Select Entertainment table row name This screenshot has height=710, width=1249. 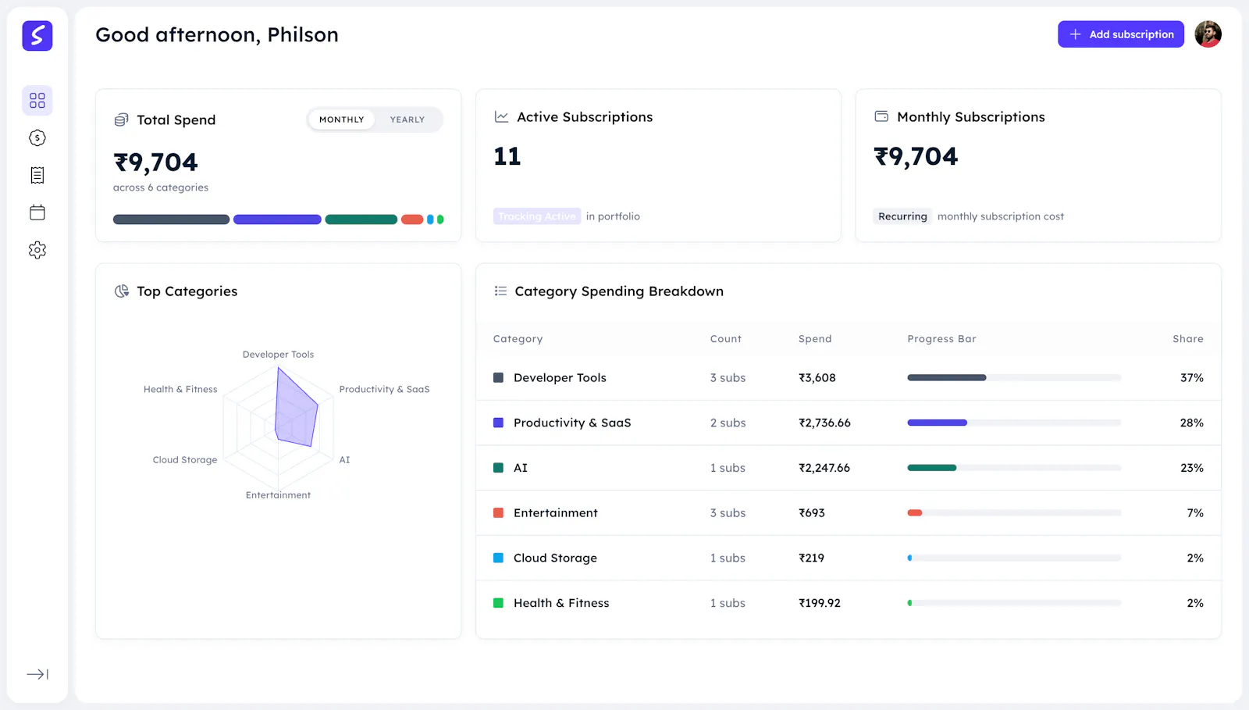tap(556, 513)
